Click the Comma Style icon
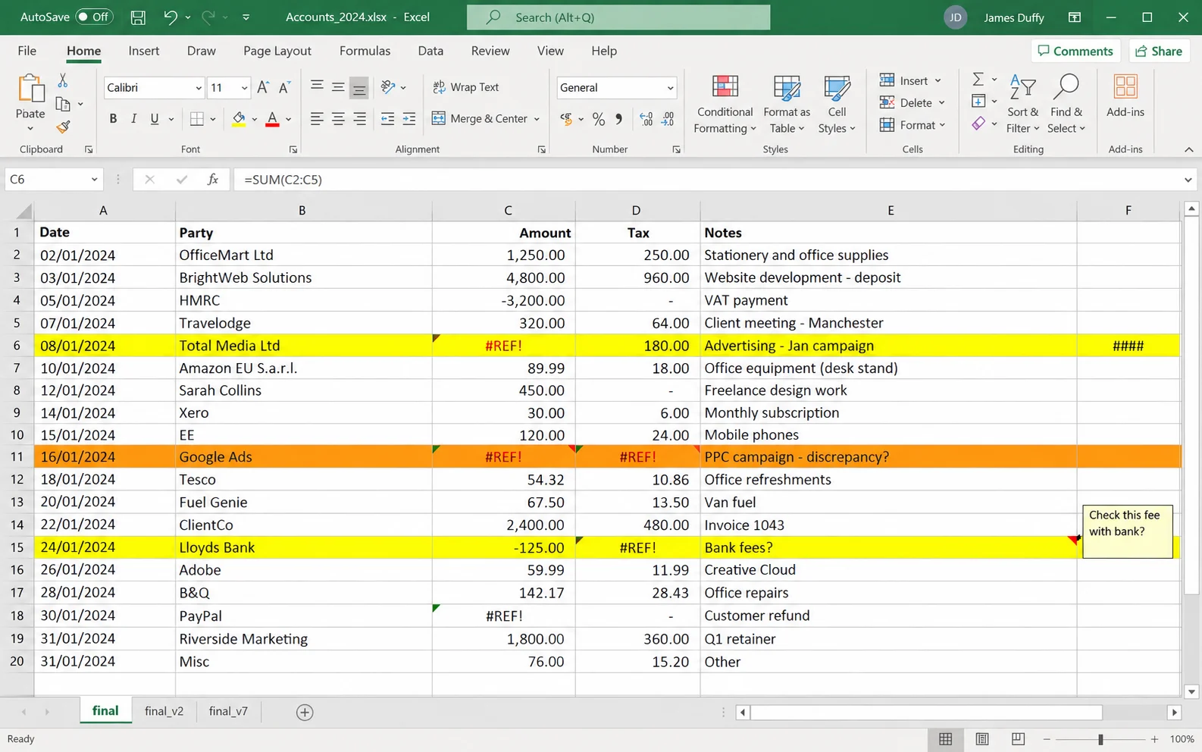1202x752 pixels. (x=619, y=119)
